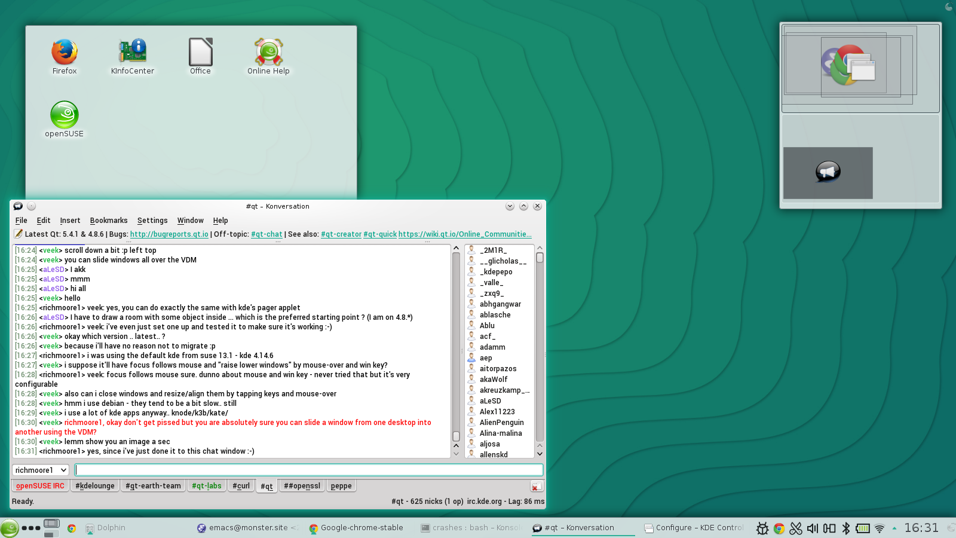Switch to the peppe tab
Image resolution: width=956 pixels, height=538 pixels.
click(x=341, y=486)
